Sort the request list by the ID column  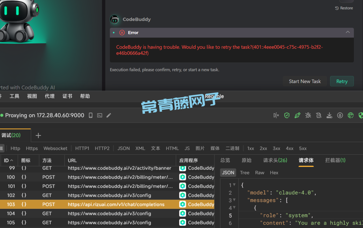pos(8,160)
